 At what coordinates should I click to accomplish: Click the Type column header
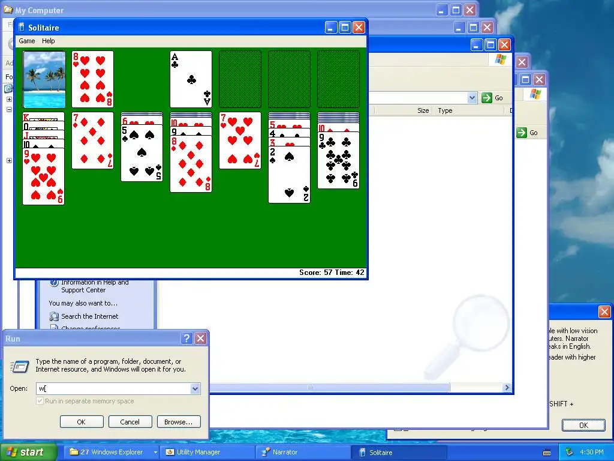click(468, 110)
